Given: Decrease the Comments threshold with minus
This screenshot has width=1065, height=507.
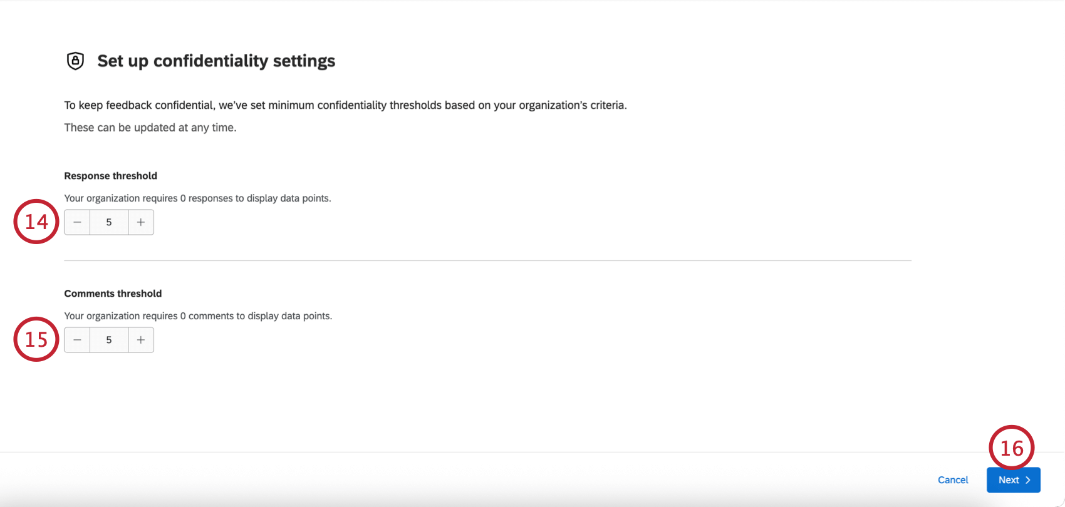Looking at the screenshot, I should (x=77, y=340).
